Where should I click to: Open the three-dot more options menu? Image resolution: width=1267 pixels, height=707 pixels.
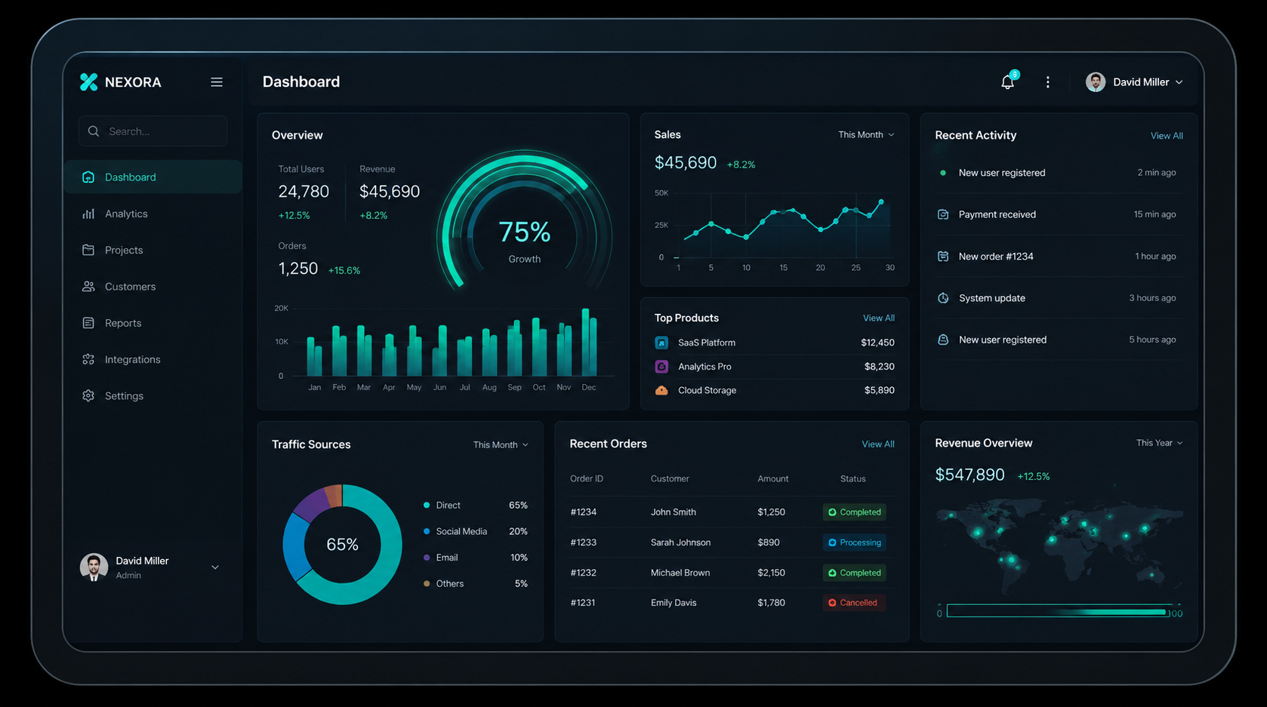1047,82
